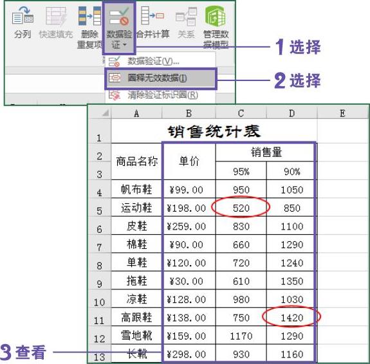Select the cell with price ¥259.00

pos(187,226)
